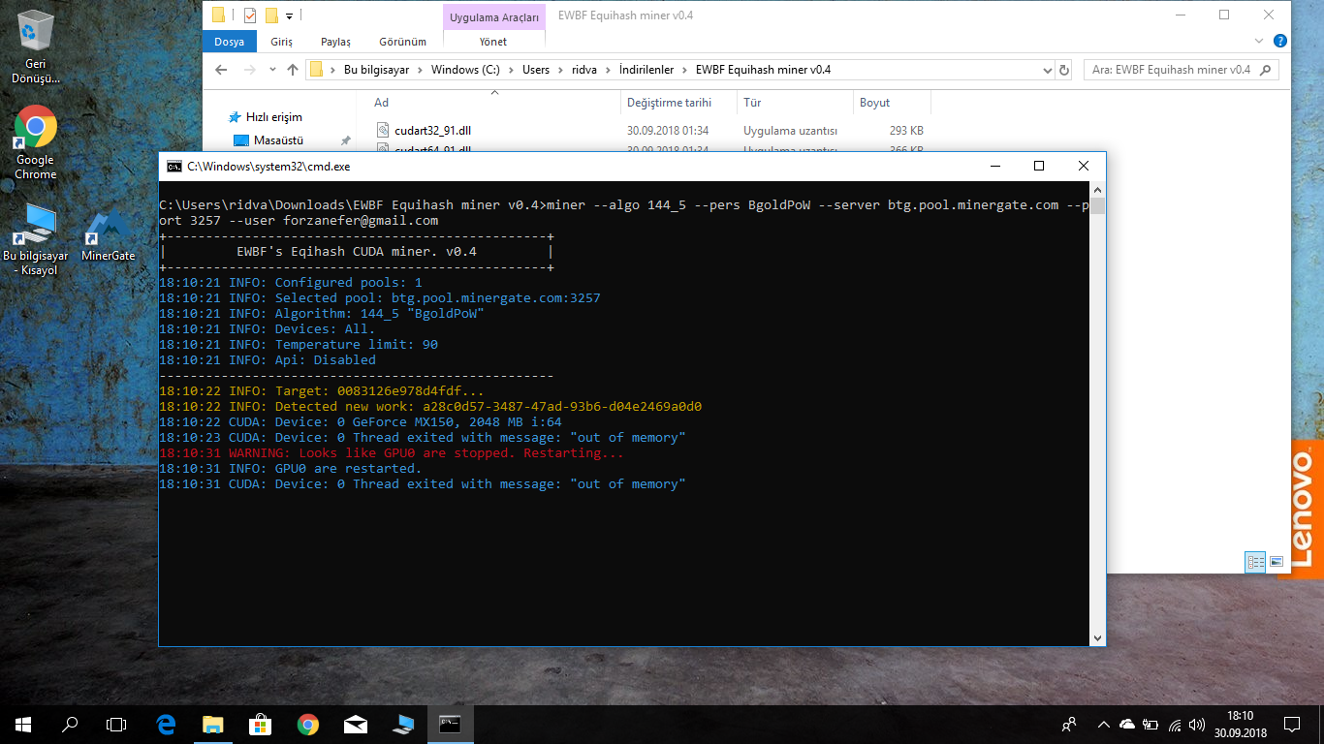
Task: Click the EWBF Equihash miner v0.4 breadcrumb
Action: [763, 70]
